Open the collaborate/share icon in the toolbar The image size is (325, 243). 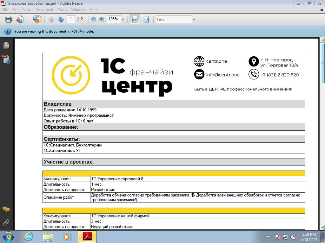pos(20,19)
